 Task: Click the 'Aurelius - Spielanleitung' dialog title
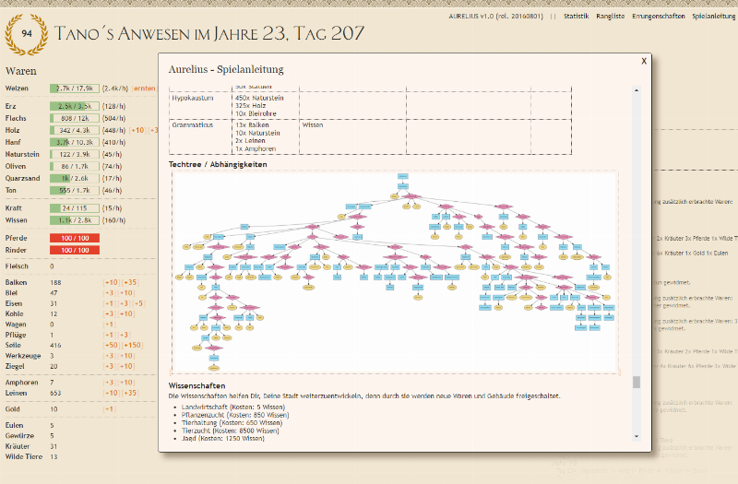point(226,69)
